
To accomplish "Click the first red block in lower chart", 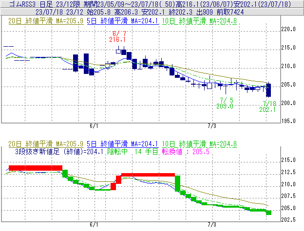I will [x=35, y=168].
